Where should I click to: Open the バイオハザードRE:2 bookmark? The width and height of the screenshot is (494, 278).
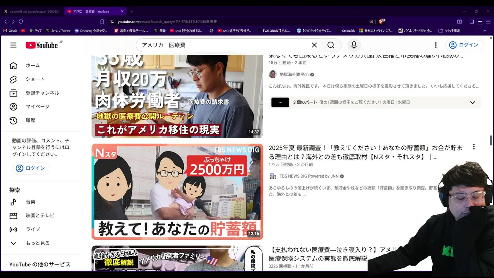coord(416,31)
